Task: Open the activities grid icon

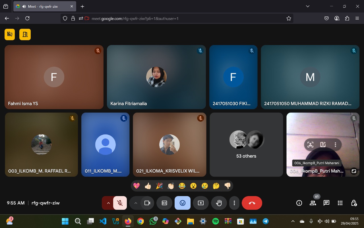Action: 340,203
